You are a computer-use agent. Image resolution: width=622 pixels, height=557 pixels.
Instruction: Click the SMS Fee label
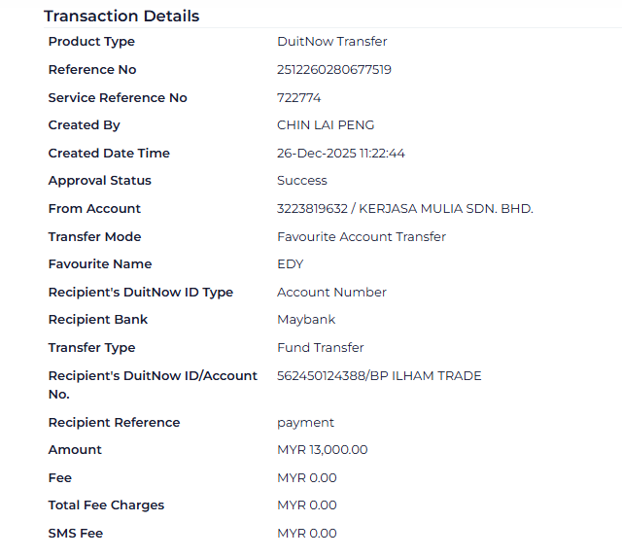(x=76, y=534)
